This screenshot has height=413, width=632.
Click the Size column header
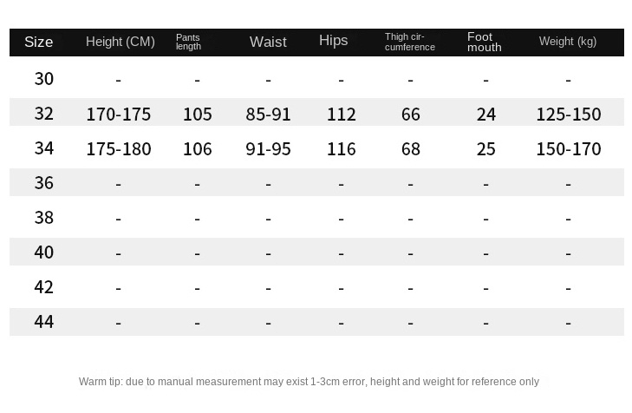point(39,42)
